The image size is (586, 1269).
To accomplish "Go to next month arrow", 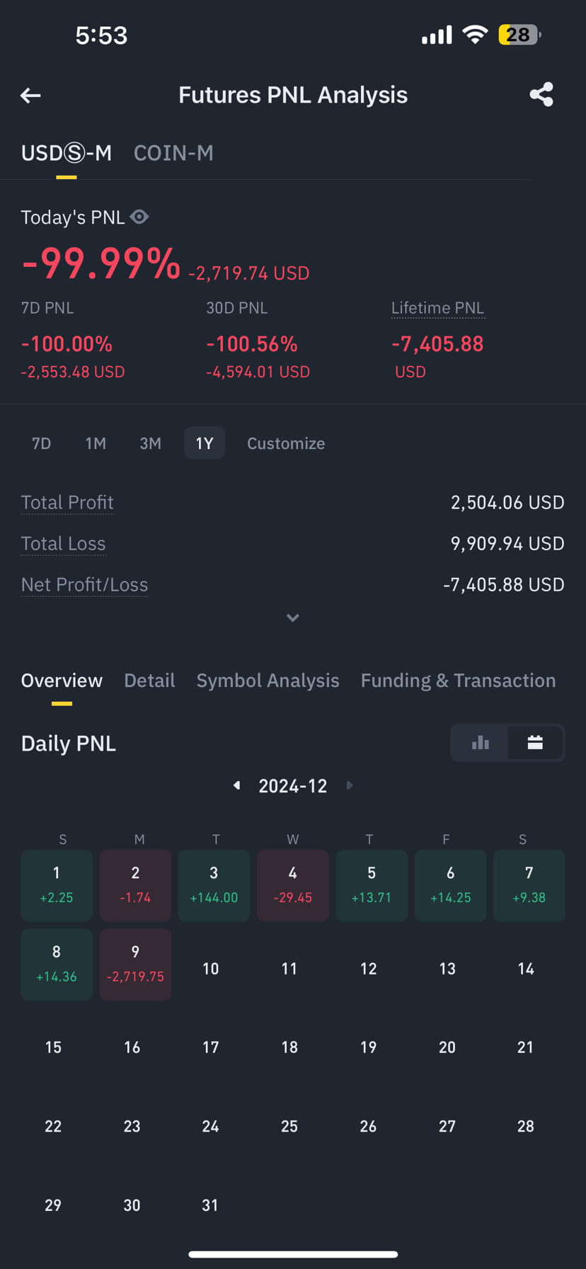I will [x=349, y=785].
